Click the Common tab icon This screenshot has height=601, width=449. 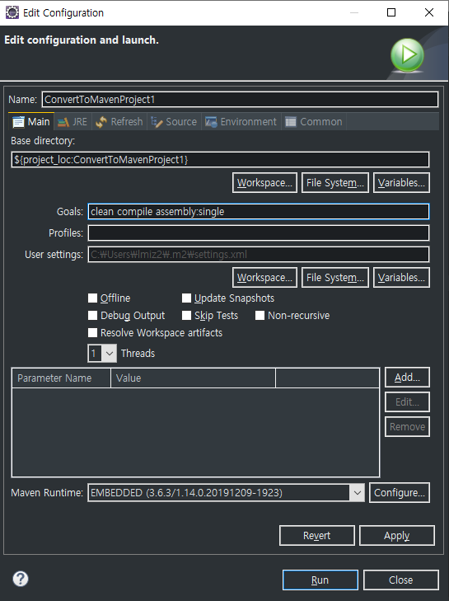point(291,122)
